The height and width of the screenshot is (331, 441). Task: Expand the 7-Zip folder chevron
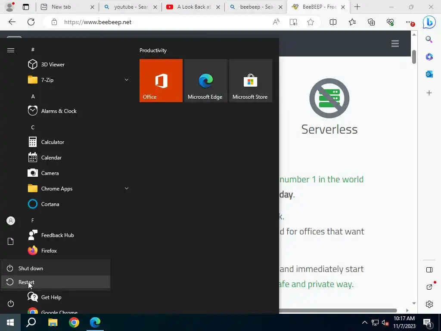127,80
